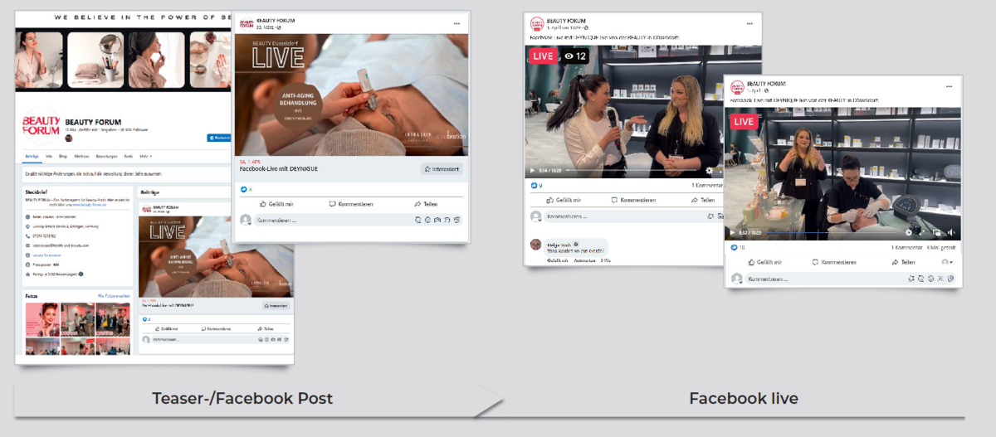Open settings gear on the treatment video player

(909, 233)
